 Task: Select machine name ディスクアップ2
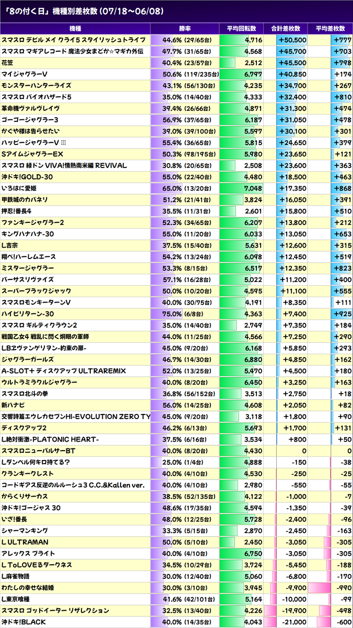[25, 428]
